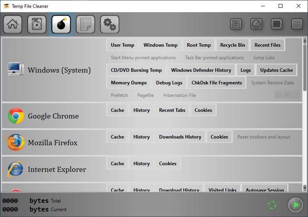Toggle Download History in bottom row
Screen dimensions: 308x217
(179, 188)
